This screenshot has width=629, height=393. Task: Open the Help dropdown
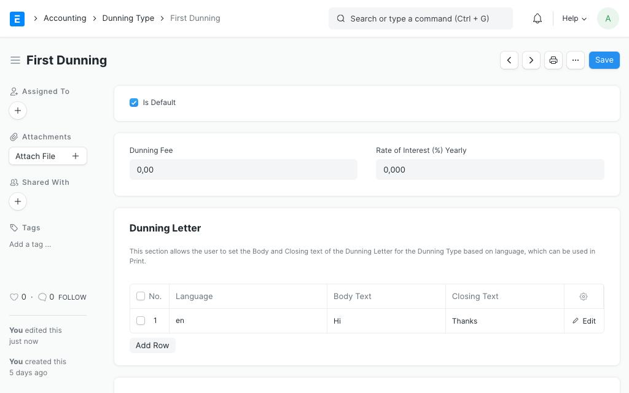571,18
